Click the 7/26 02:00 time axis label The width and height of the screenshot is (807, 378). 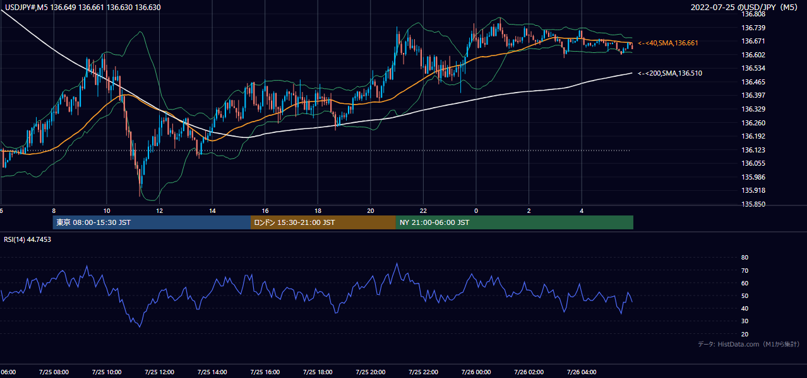(529, 372)
